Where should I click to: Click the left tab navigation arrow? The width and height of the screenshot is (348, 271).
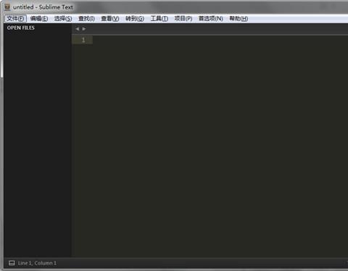(77, 29)
